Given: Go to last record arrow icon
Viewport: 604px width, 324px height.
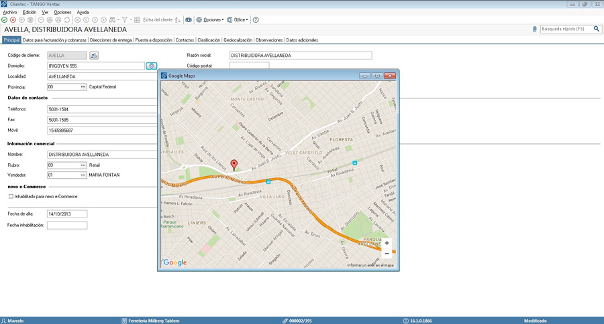Looking at the screenshot, I should pyautogui.click(x=103, y=20).
